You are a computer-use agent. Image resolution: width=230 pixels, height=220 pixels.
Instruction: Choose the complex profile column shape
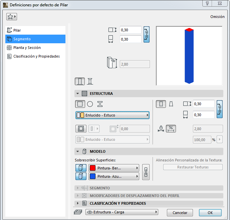pyautogui.click(x=100, y=104)
